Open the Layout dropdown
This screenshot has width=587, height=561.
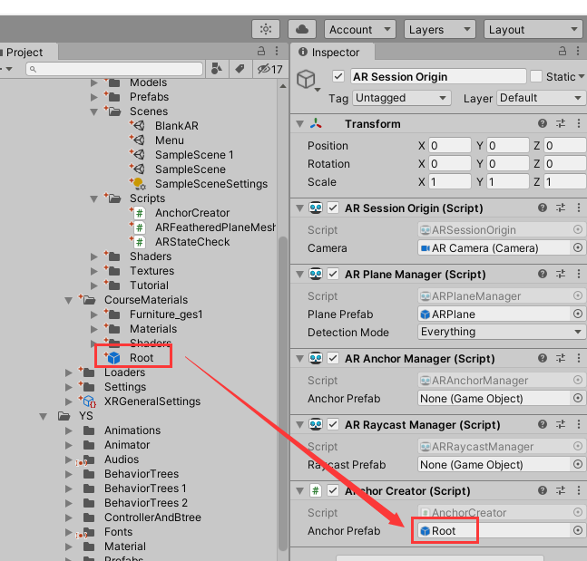coord(533,29)
